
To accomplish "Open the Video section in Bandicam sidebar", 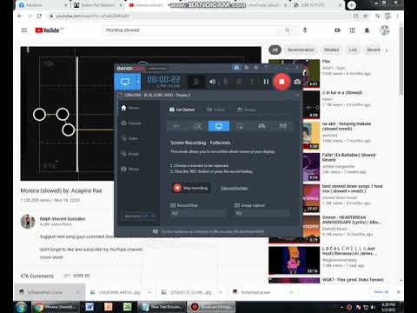I will (129, 138).
